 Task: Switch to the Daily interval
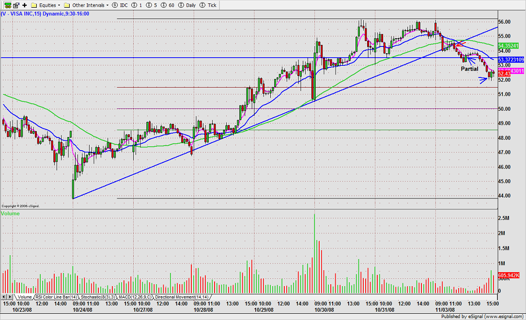pos(187,5)
